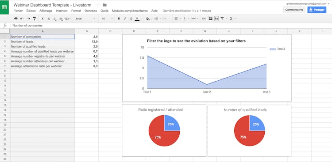332x162 pixels.
Task: Insert a comment from the toolbar
Action: click(x=210, y=19)
